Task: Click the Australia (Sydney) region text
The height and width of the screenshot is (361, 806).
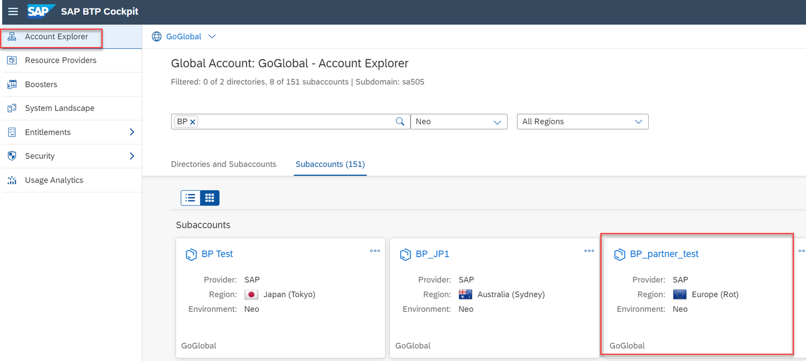Action: (x=511, y=294)
